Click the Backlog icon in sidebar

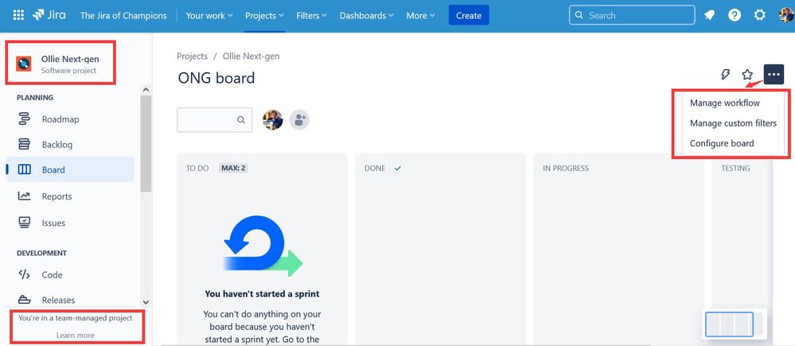(x=24, y=145)
